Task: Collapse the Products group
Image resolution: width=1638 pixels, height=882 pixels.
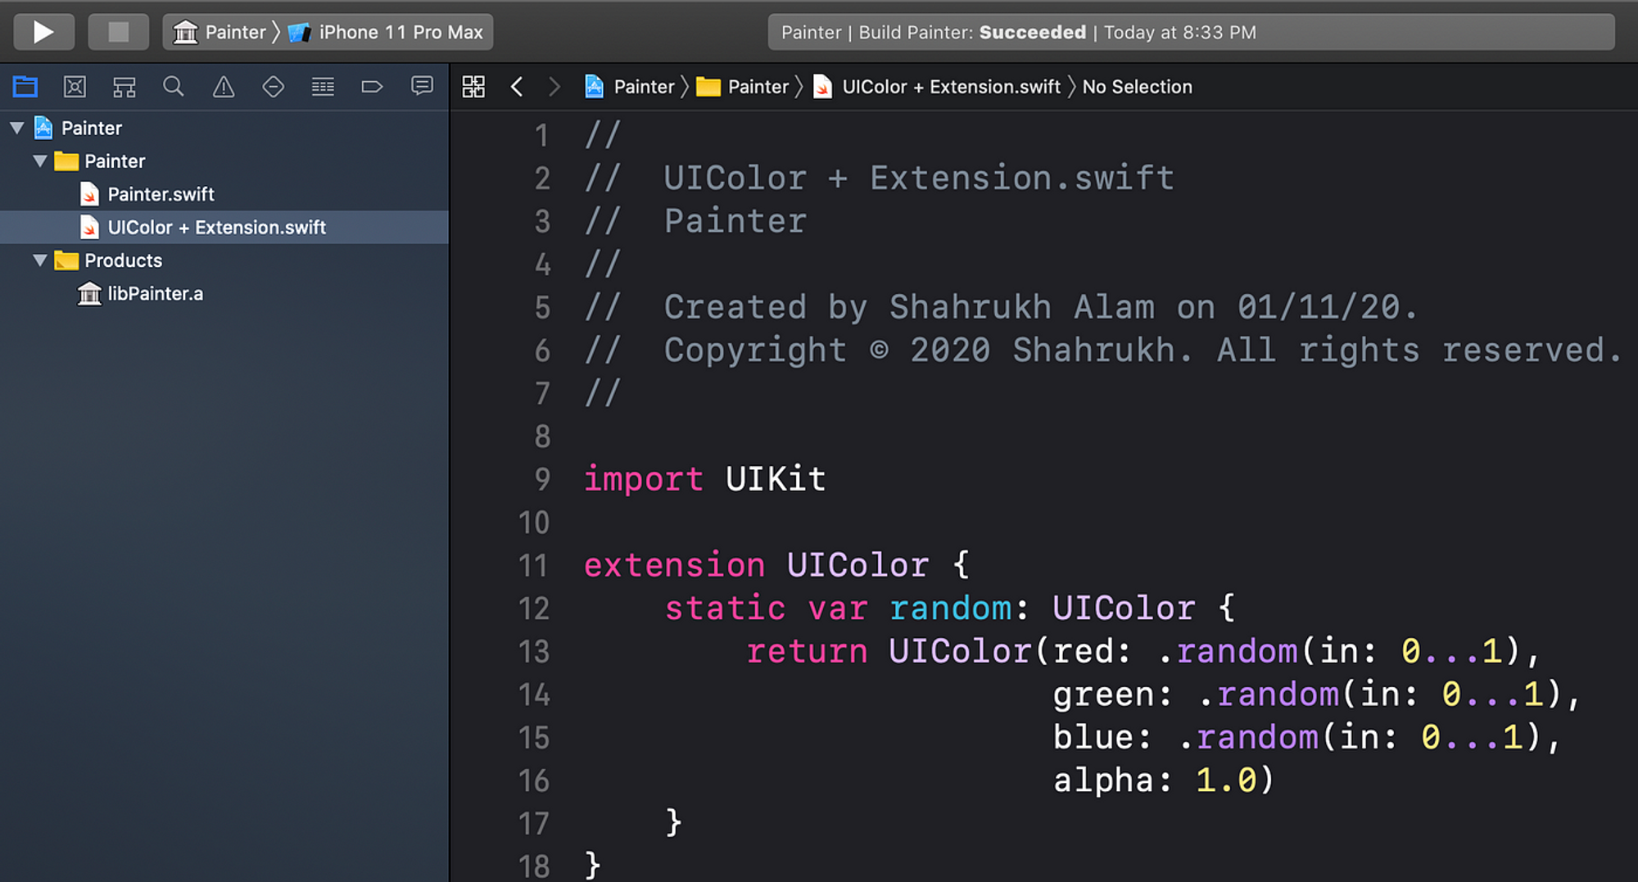Action: (x=40, y=260)
